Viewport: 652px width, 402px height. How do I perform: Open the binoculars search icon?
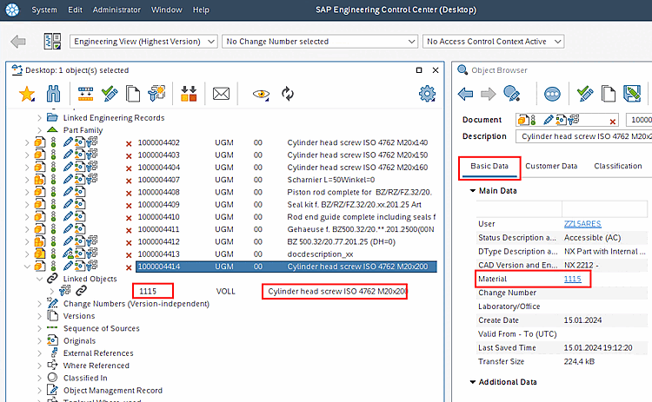click(x=53, y=94)
